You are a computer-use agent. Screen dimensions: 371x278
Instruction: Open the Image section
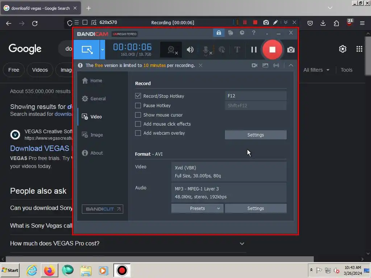(92, 135)
